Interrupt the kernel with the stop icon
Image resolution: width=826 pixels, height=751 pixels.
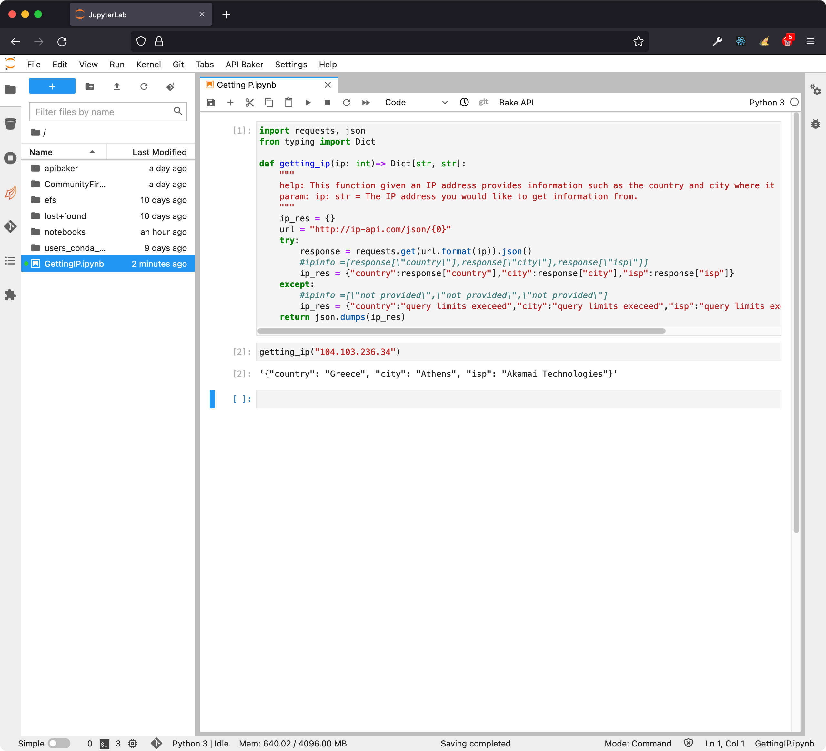point(327,103)
